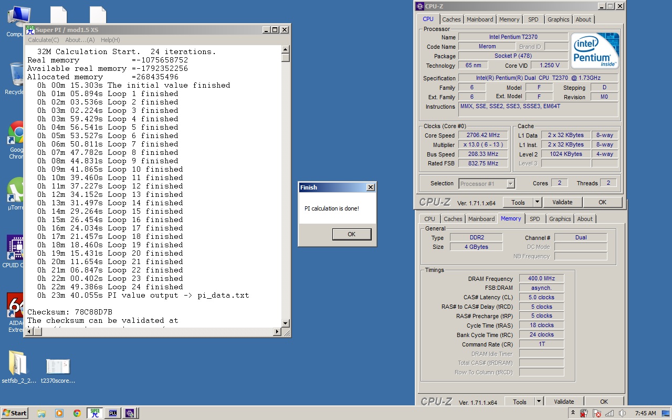Screen dimensions: 672x420
Task: Select the AIDA64 Extreme desktop shortcut
Action: [x=16, y=312]
